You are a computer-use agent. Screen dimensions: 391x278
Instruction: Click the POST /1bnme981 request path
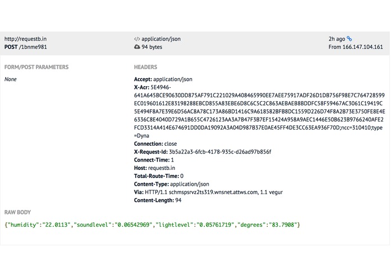[25, 47]
